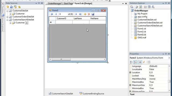The width and height of the screenshot is (172, 96).
Task: Click fourth icon in Solution Explorer toolbar
Action: (145, 7)
